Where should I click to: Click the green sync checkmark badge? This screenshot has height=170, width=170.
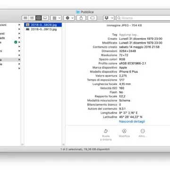pyautogui.click(x=16, y=42)
